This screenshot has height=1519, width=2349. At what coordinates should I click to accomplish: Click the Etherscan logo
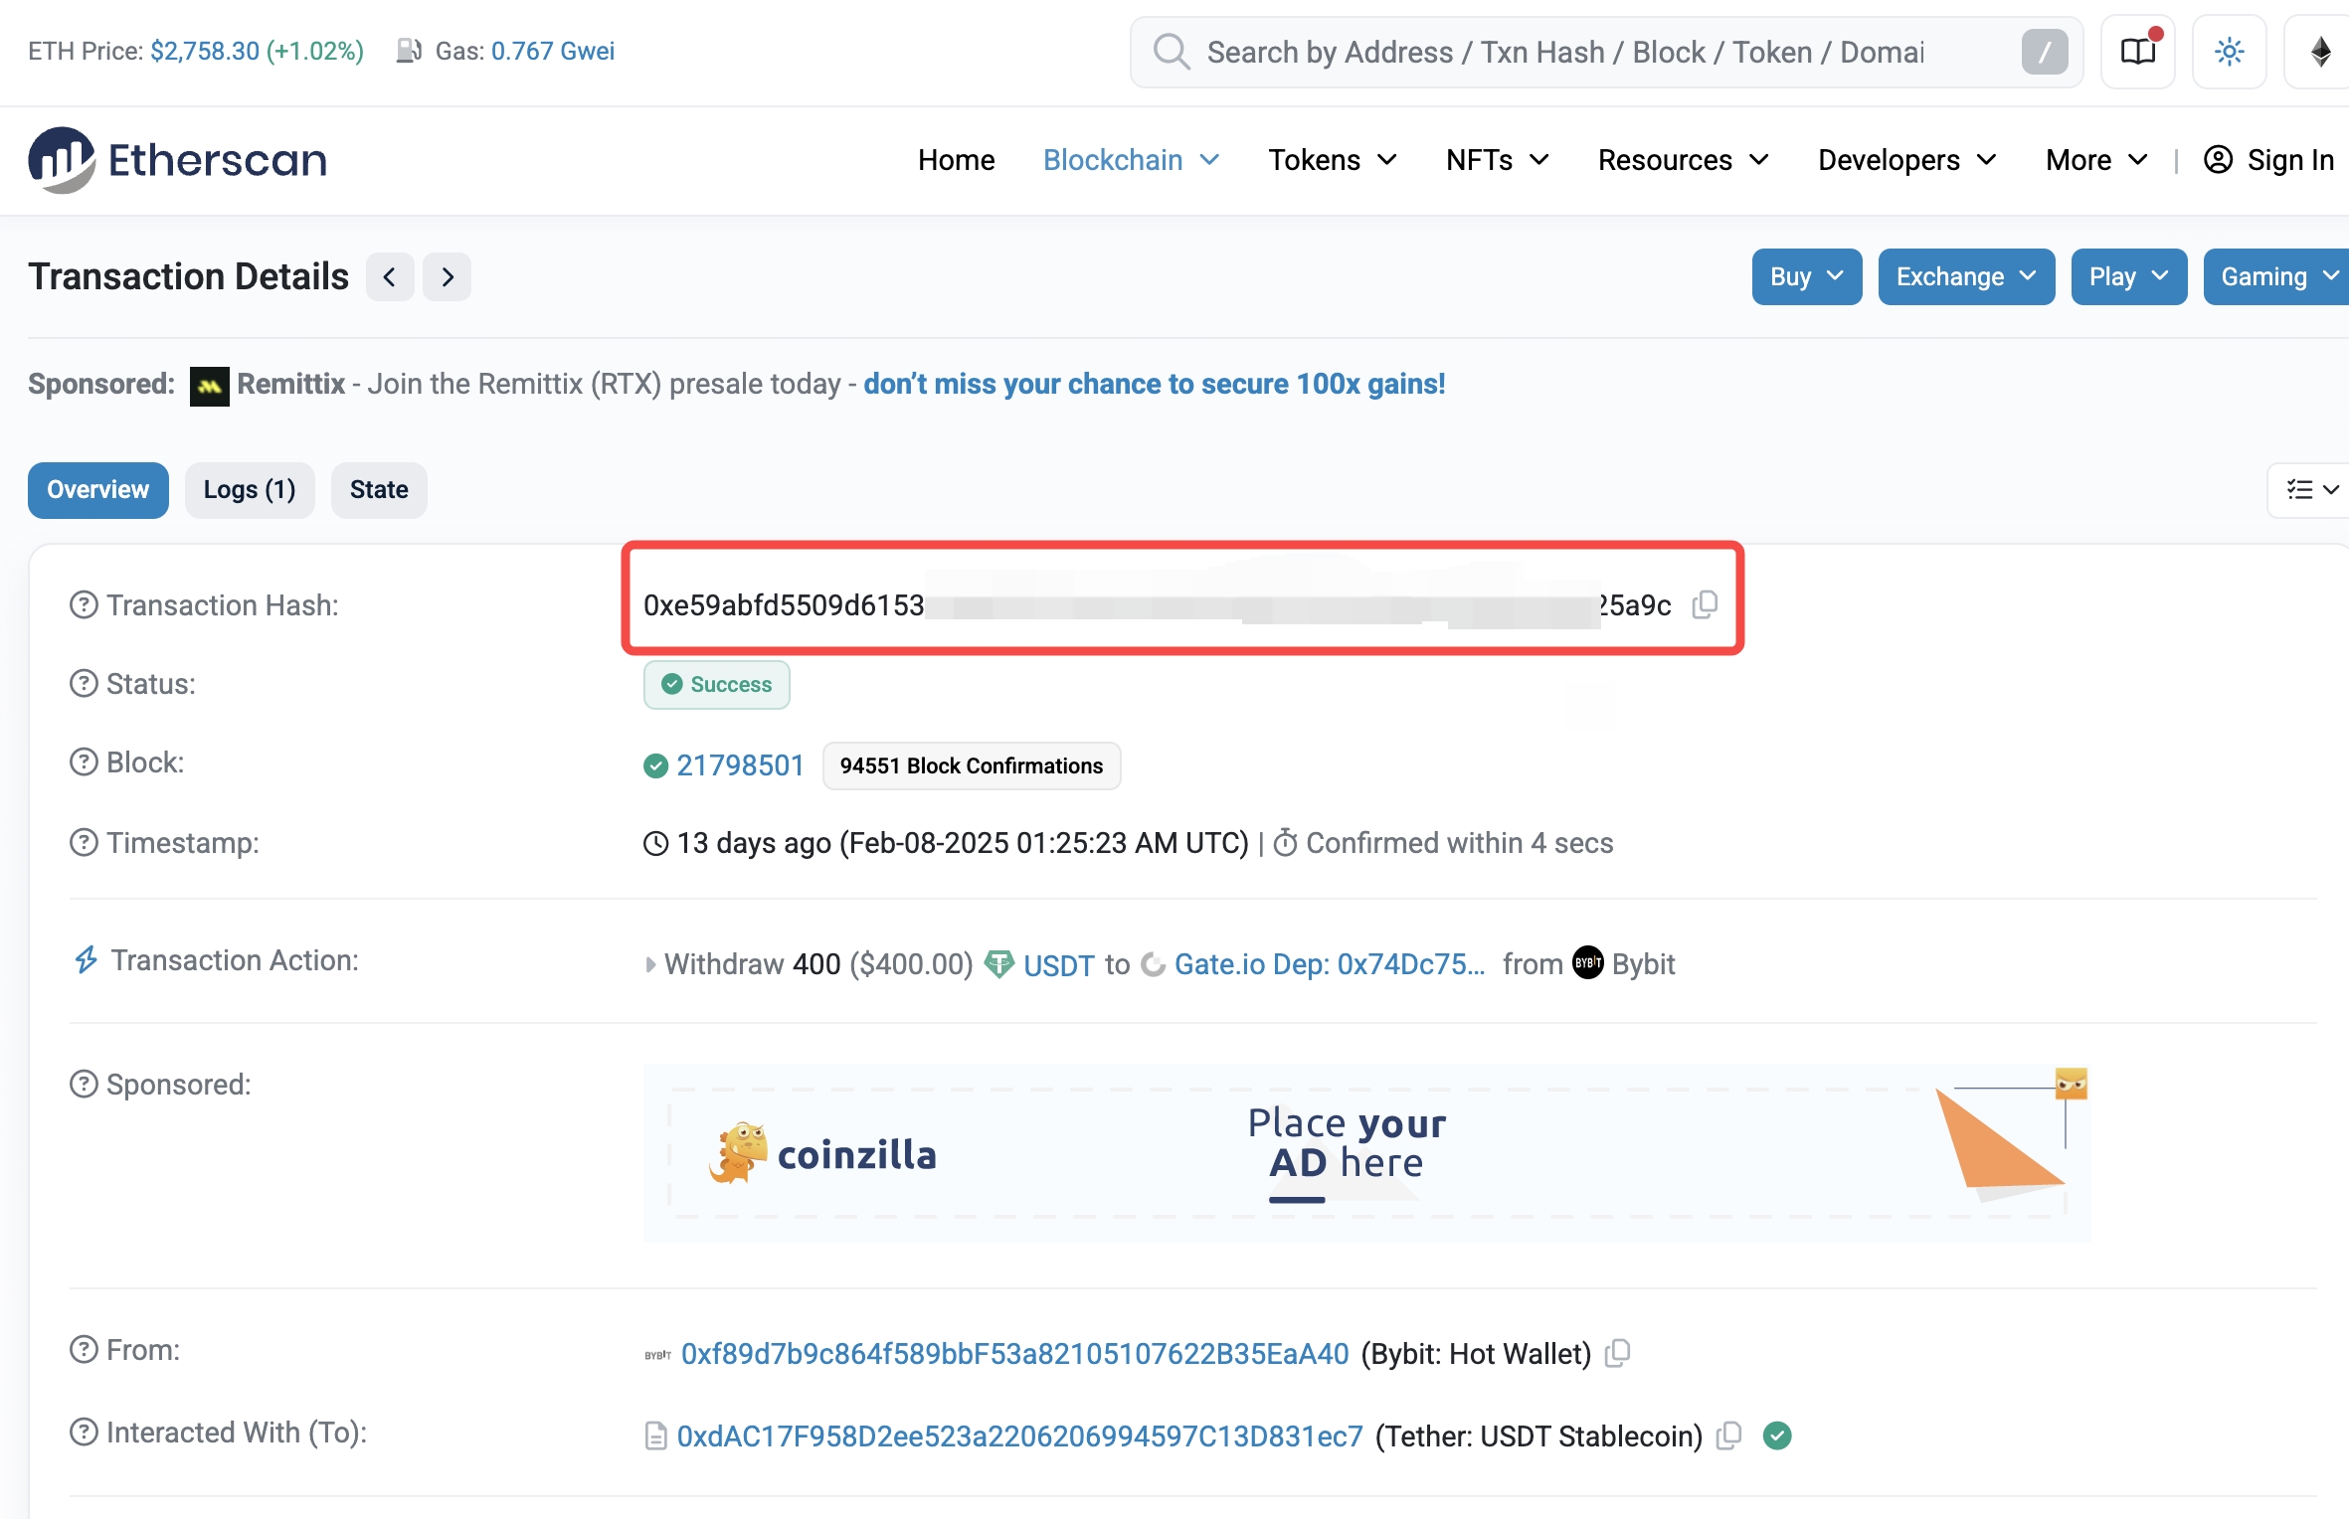pos(177,160)
